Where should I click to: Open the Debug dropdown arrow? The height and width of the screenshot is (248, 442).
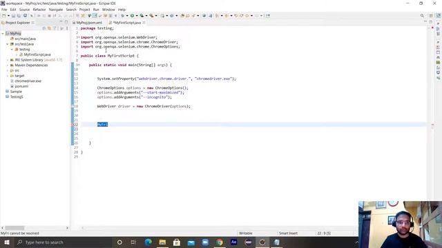(x=127, y=16)
